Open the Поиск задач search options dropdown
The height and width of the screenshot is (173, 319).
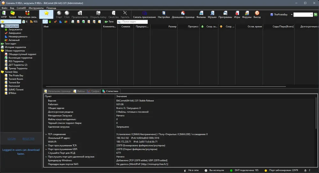(x=119, y=22)
